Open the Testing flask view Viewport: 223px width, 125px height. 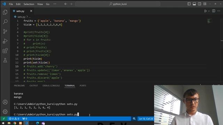(x=5, y=60)
